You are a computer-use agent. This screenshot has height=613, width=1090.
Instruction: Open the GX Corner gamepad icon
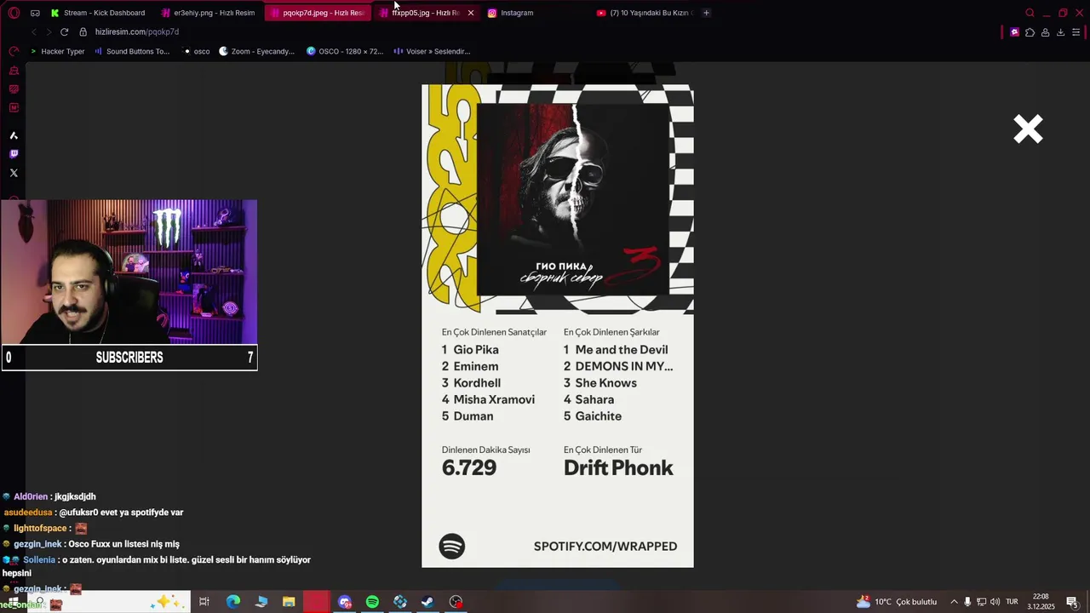click(x=35, y=13)
